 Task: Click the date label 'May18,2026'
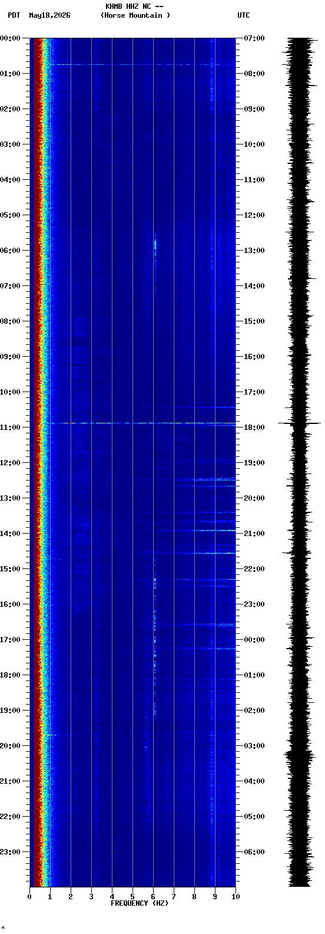[49, 15]
